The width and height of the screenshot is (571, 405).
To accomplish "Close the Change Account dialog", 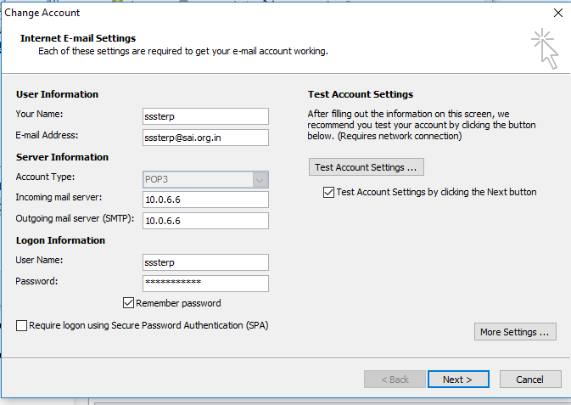I will click(557, 13).
